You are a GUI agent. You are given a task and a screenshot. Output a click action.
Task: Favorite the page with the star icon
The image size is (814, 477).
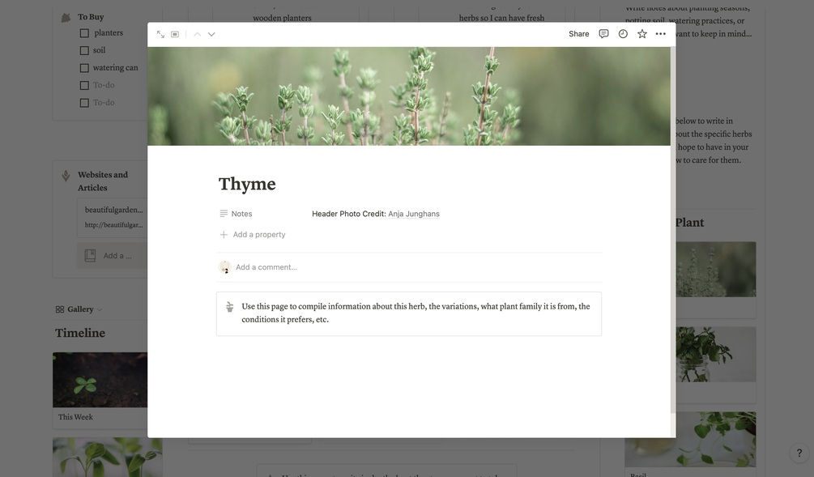point(642,34)
